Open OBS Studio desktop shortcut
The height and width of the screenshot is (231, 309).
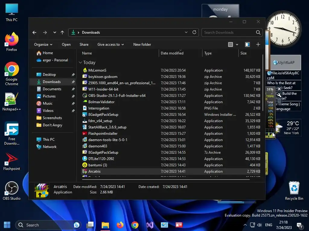[12, 191]
